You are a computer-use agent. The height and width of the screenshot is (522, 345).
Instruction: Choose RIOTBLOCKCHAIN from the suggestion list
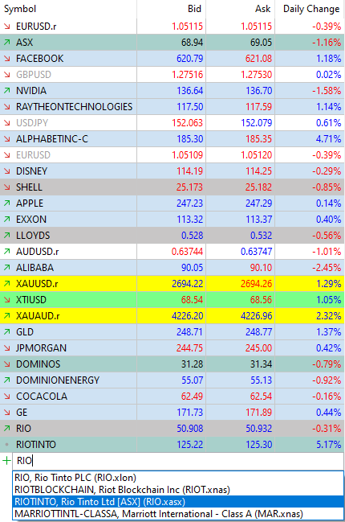tap(178, 490)
